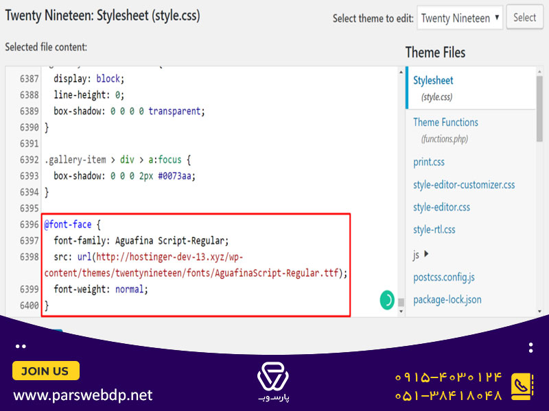Click the yellow phone book icon
The width and height of the screenshot is (549, 411).
tap(522, 386)
